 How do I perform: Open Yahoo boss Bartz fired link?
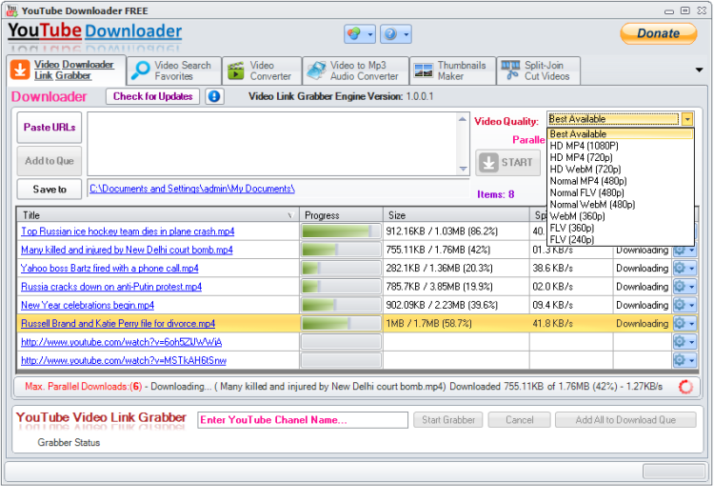pos(109,269)
